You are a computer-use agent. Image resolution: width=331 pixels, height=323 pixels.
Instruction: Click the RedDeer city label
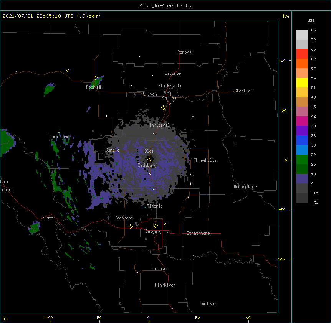tap(169, 98)
